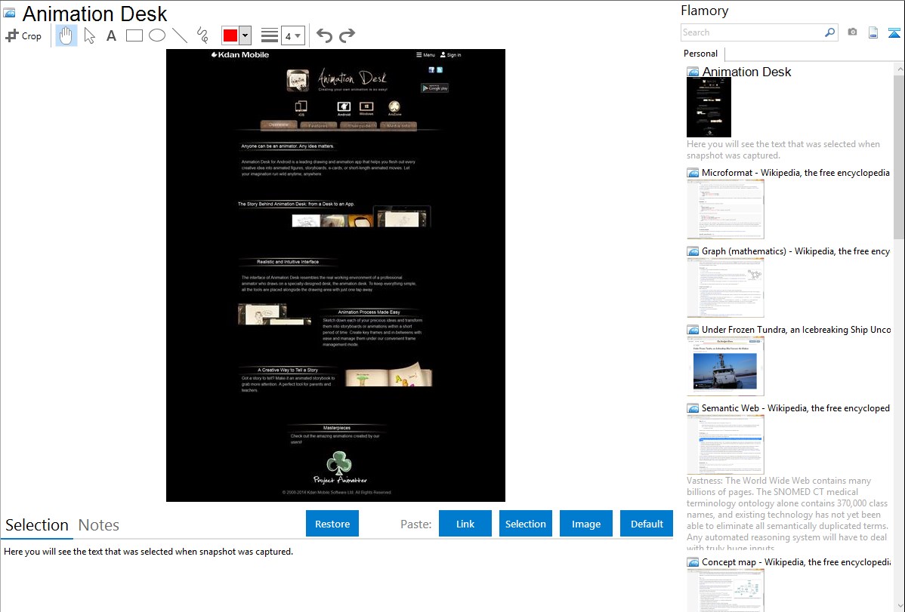Open the Microformat Wikipedia snapshot thumbnail
The width and height of the screenshot is (905, 612).
point(725,209)
